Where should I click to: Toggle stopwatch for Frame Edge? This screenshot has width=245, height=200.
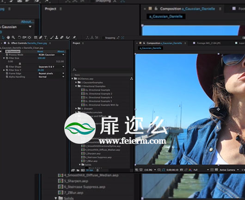(x=7, y=73)
